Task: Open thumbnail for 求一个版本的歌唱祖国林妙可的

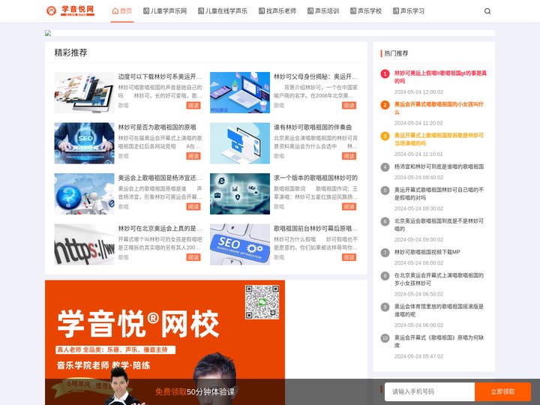Action: pyautogui.click(x=240, y=193)
